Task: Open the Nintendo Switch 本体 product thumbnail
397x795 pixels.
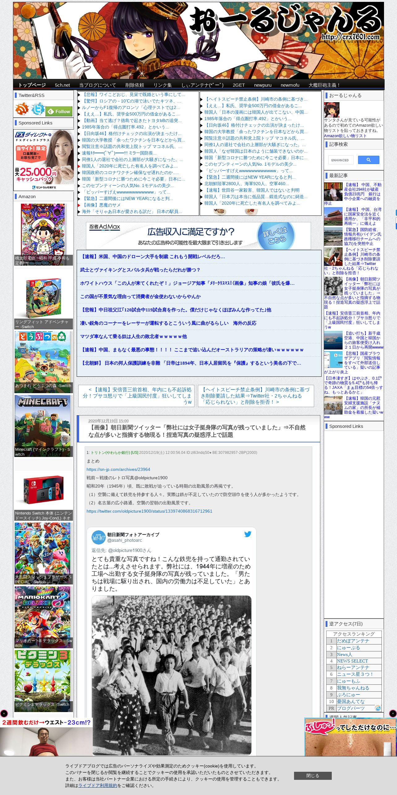Action: point(44,490)
